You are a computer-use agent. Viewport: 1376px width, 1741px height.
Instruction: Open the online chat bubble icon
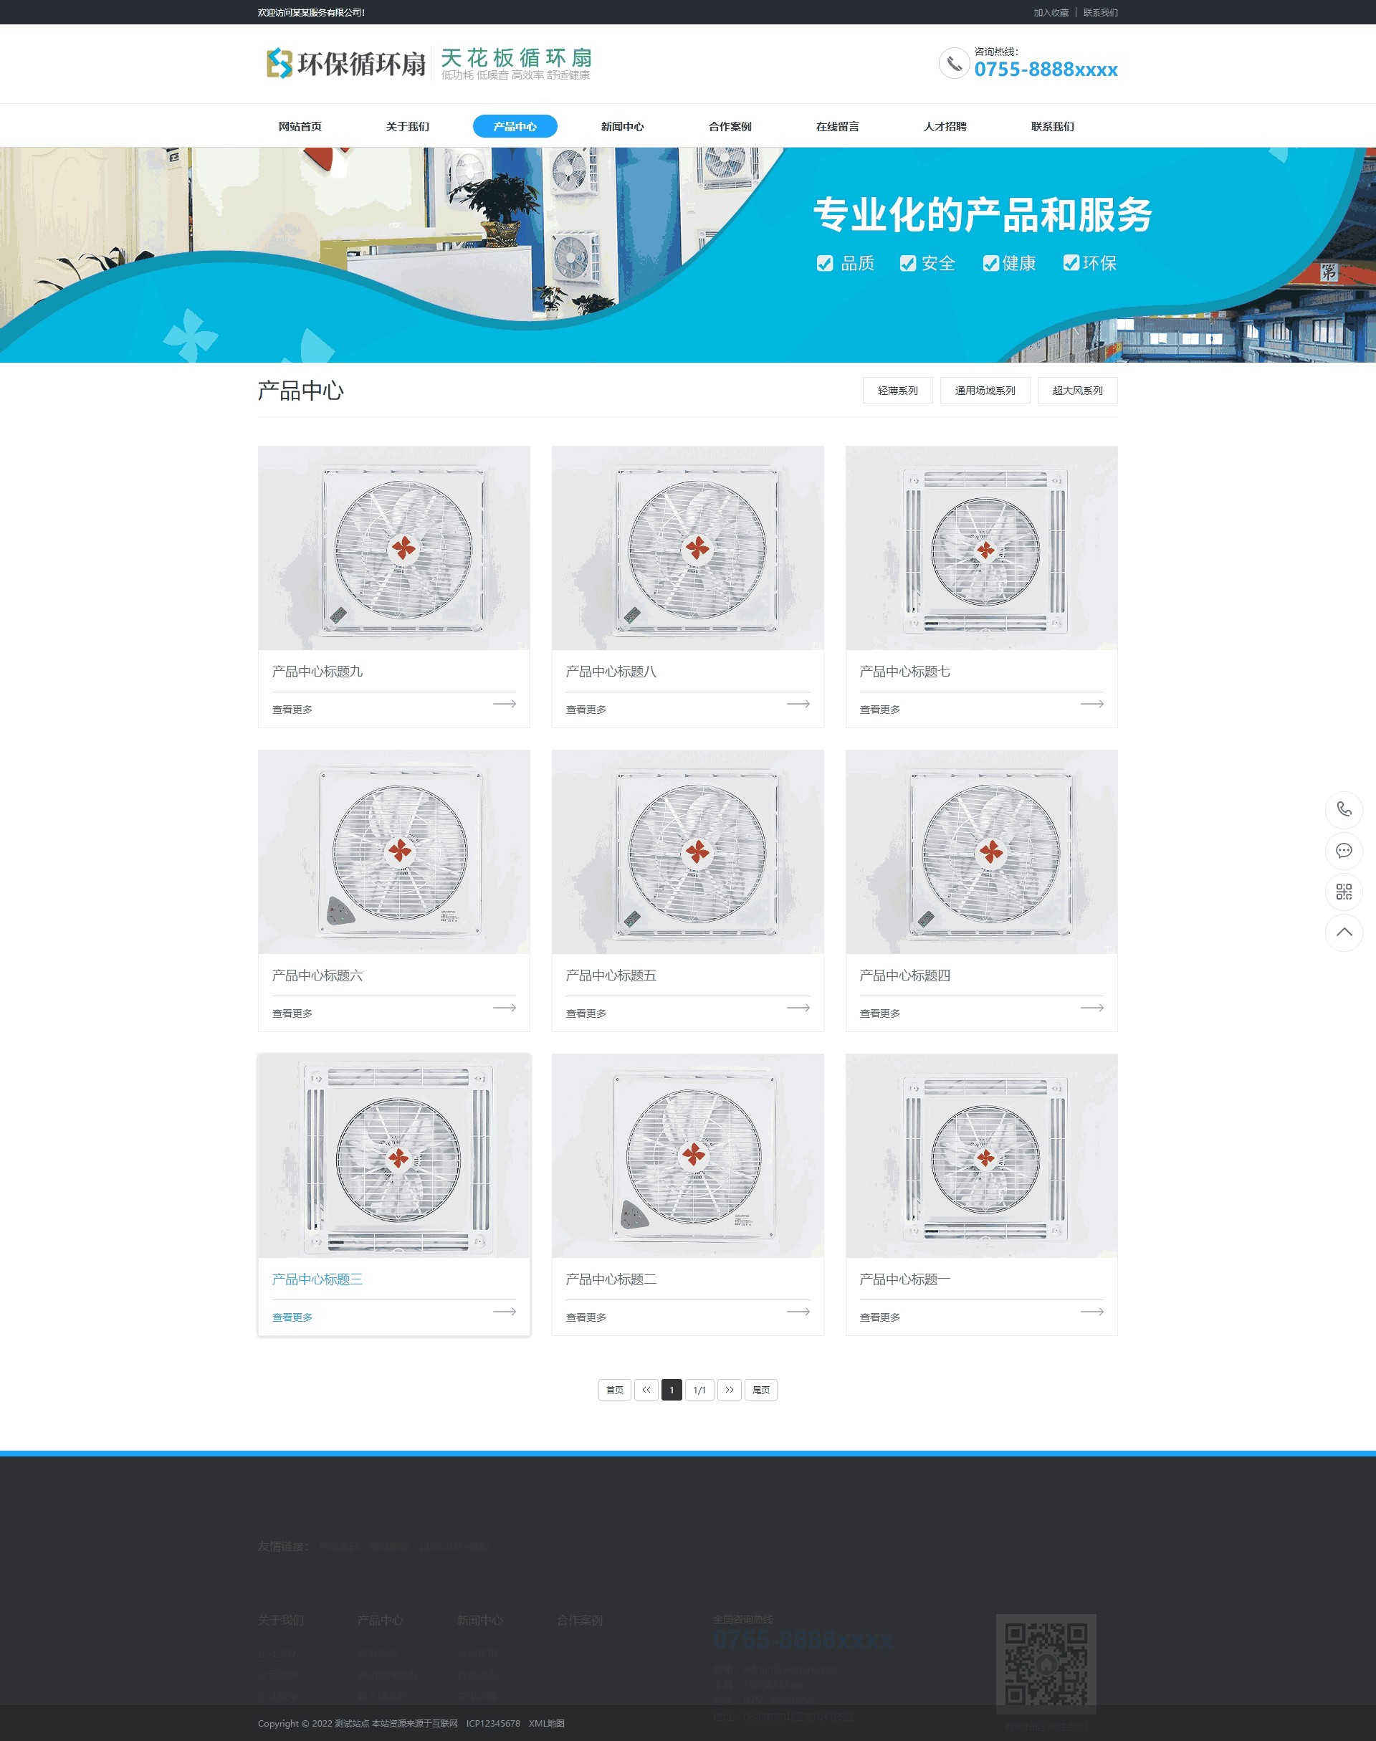[x=1344, y=851]
